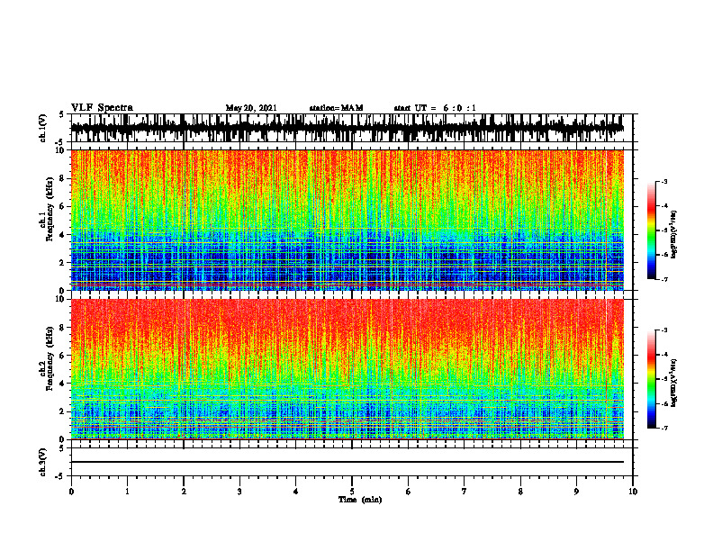Click time axis tick label "4"
This screenshot has width=713, height=551.
[296, 492]
